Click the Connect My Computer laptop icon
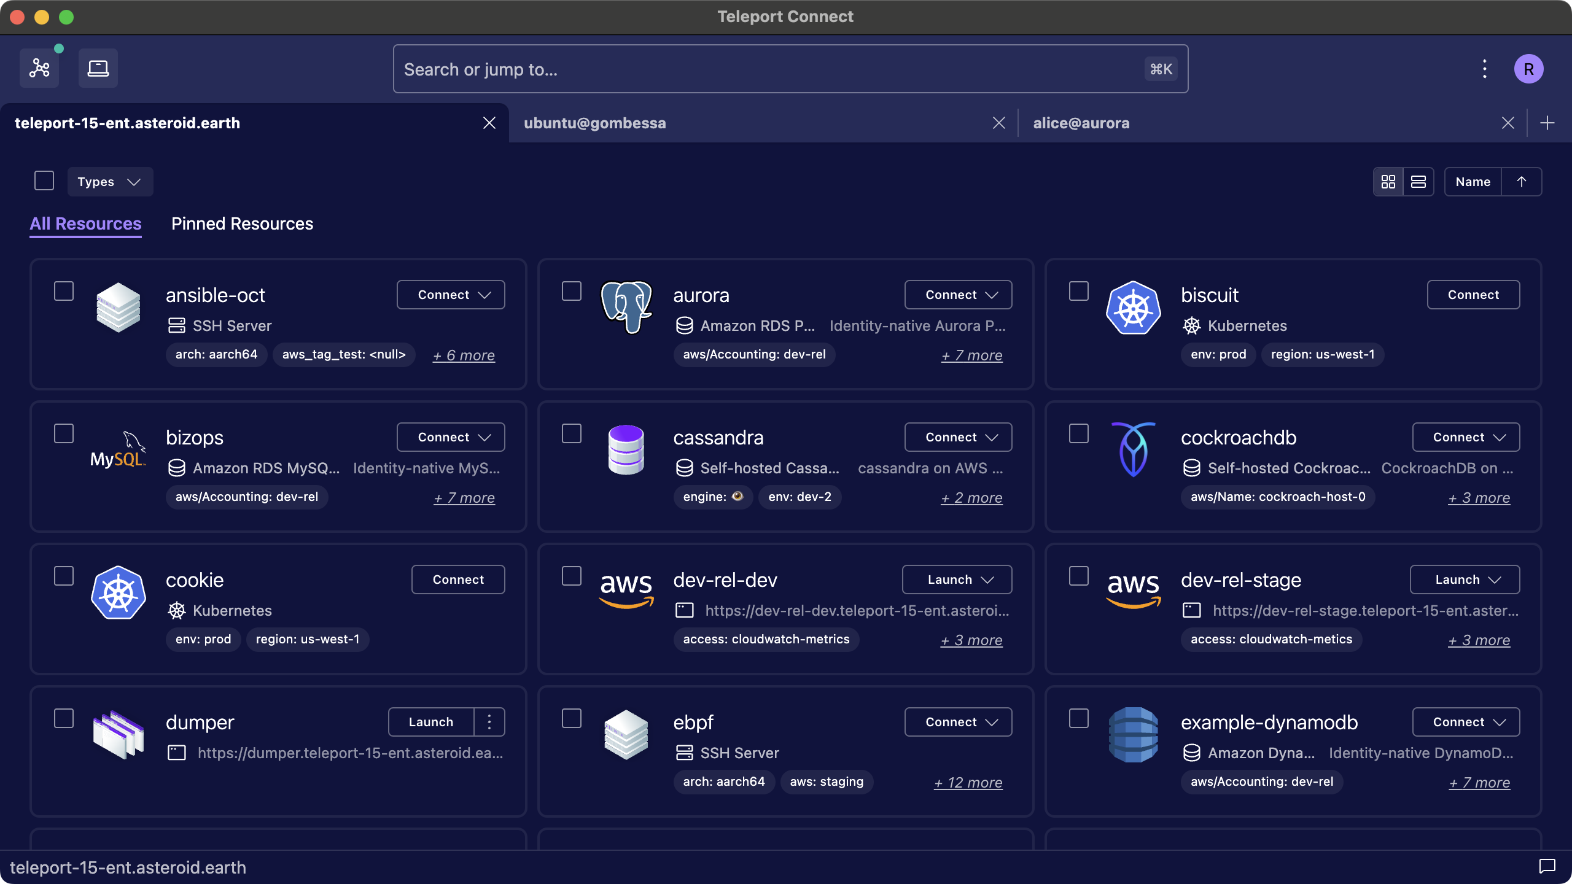1572x884 pixels. click(98, 68)
